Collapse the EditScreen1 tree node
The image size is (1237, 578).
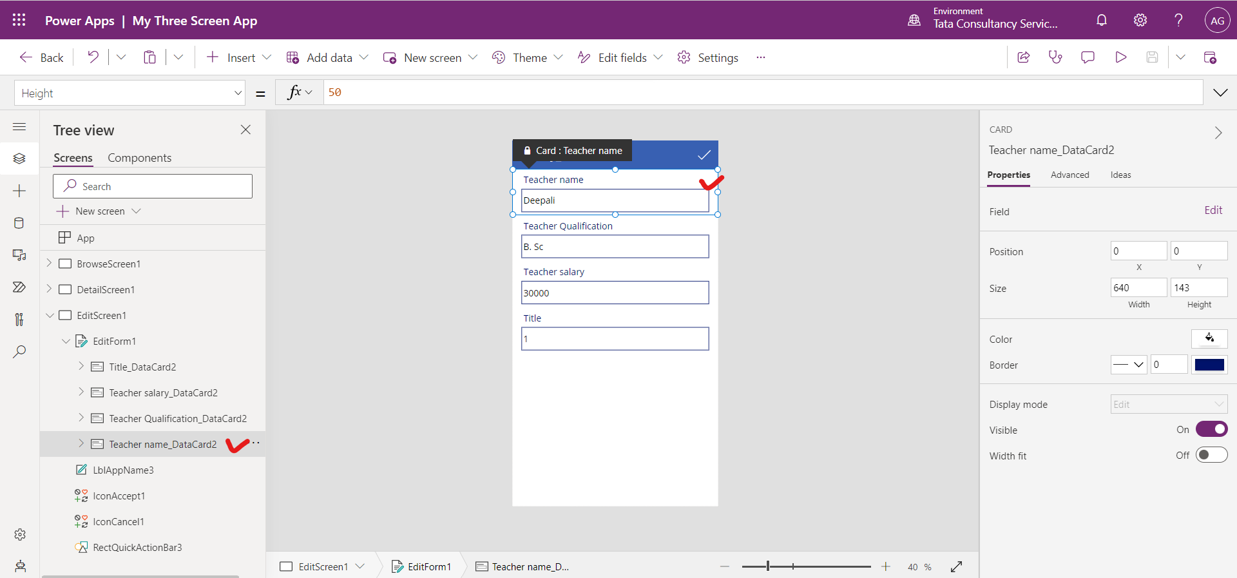tap(50, 315)
